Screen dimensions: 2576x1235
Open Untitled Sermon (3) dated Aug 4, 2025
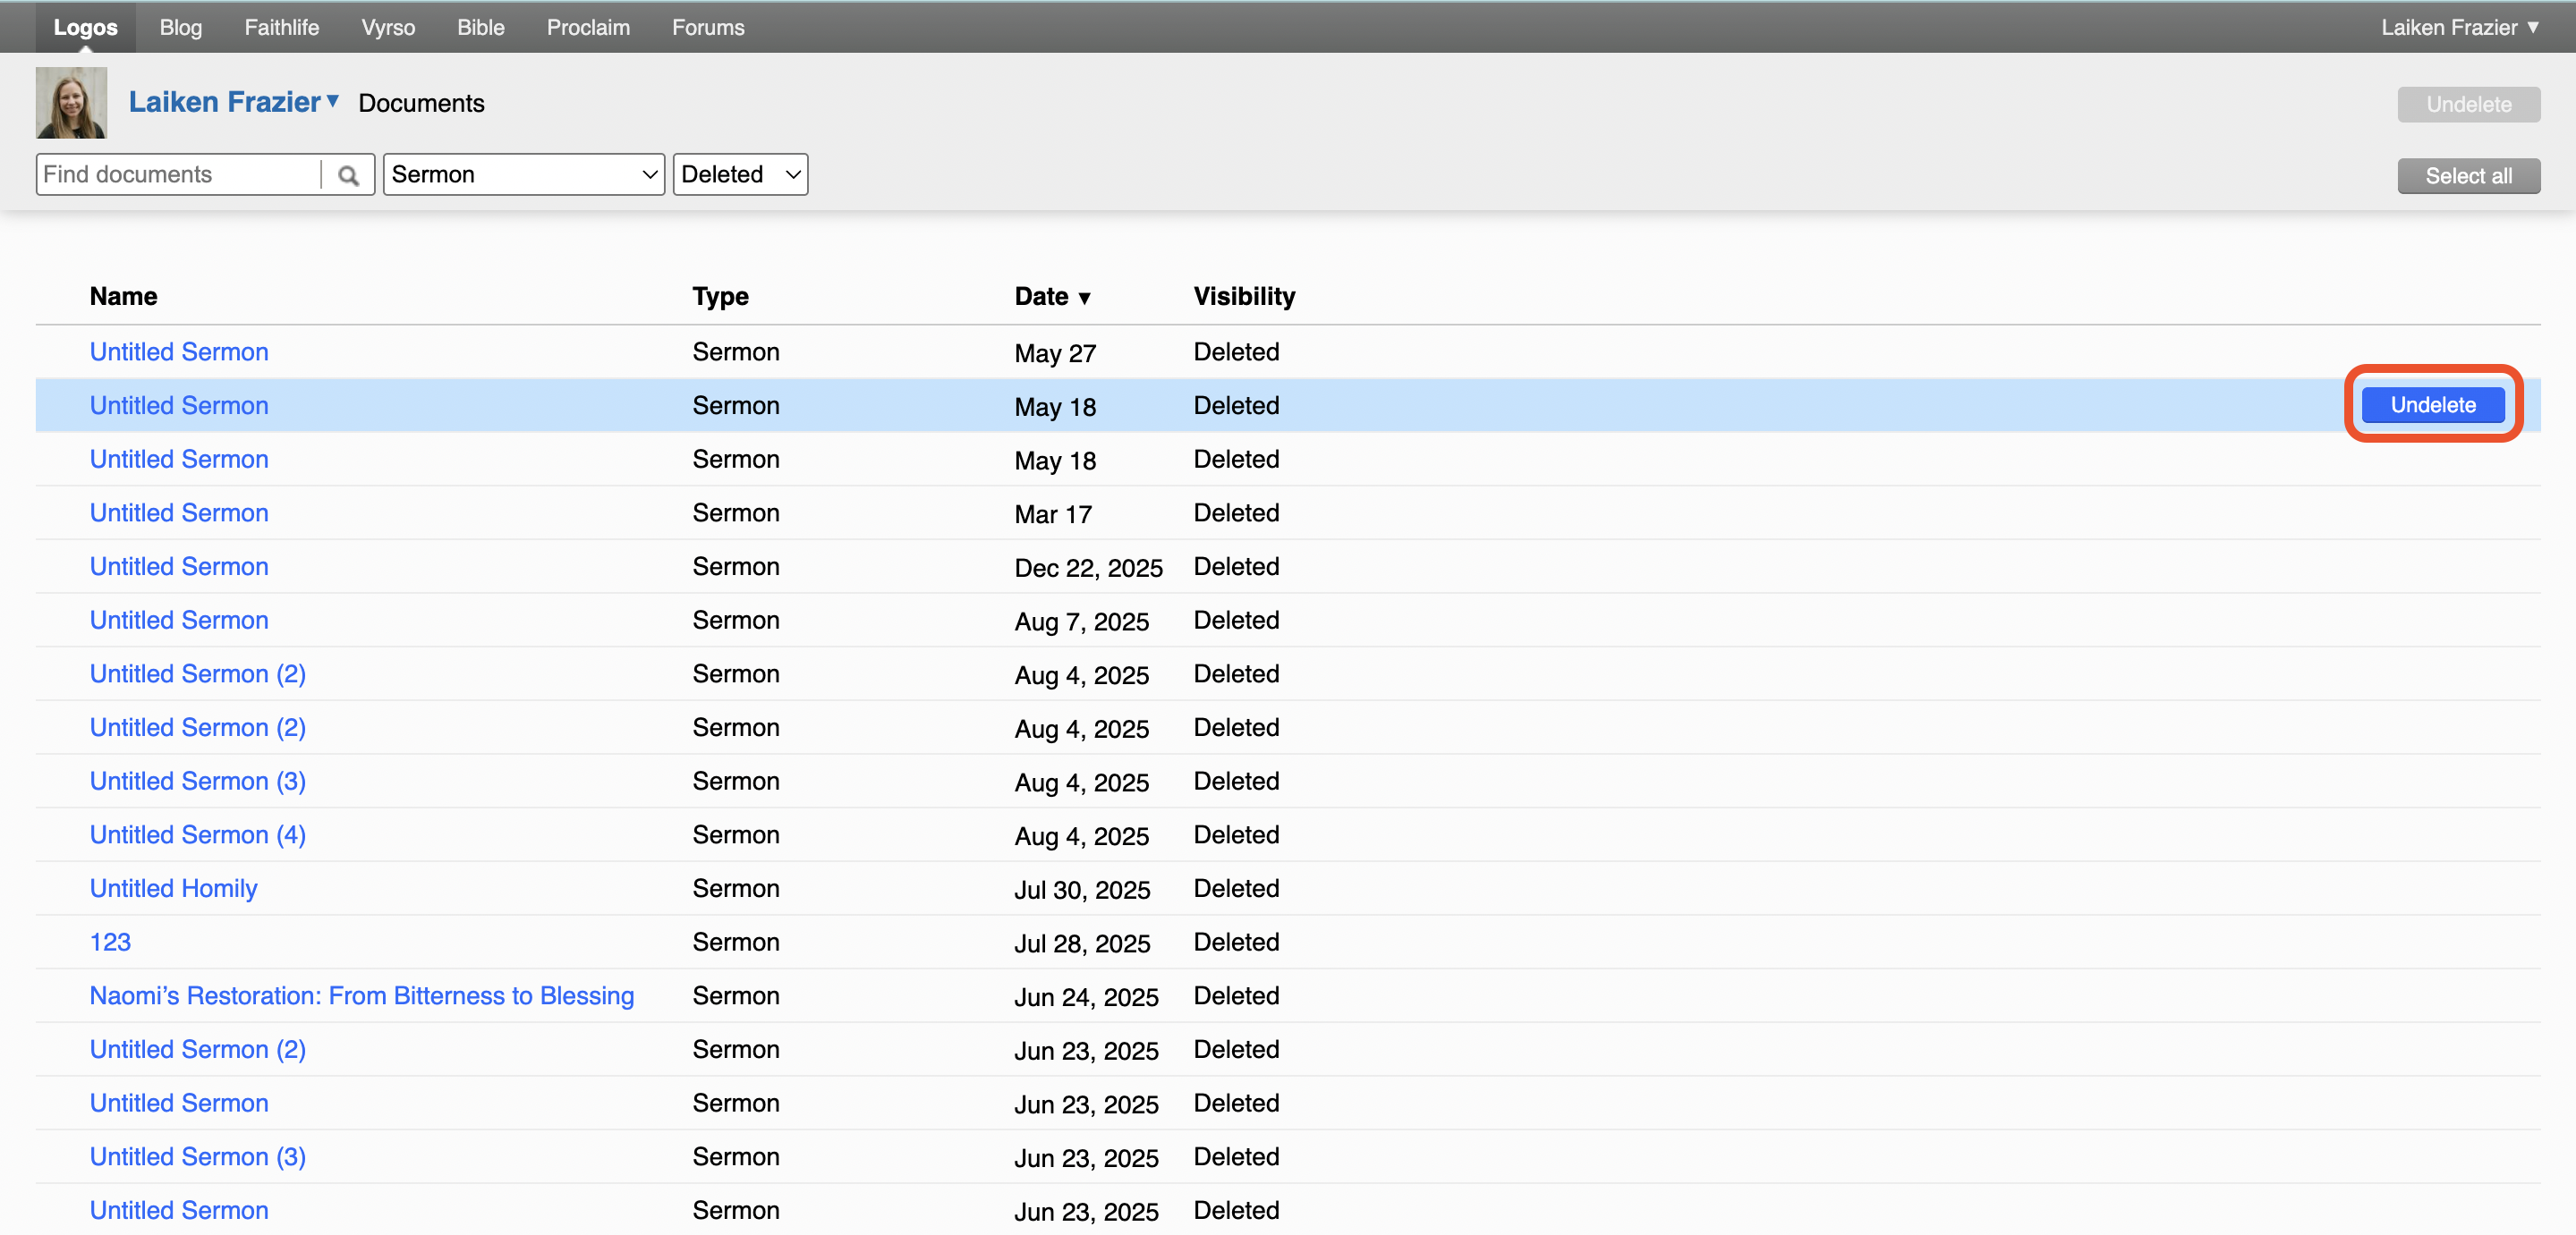(198, 782)
